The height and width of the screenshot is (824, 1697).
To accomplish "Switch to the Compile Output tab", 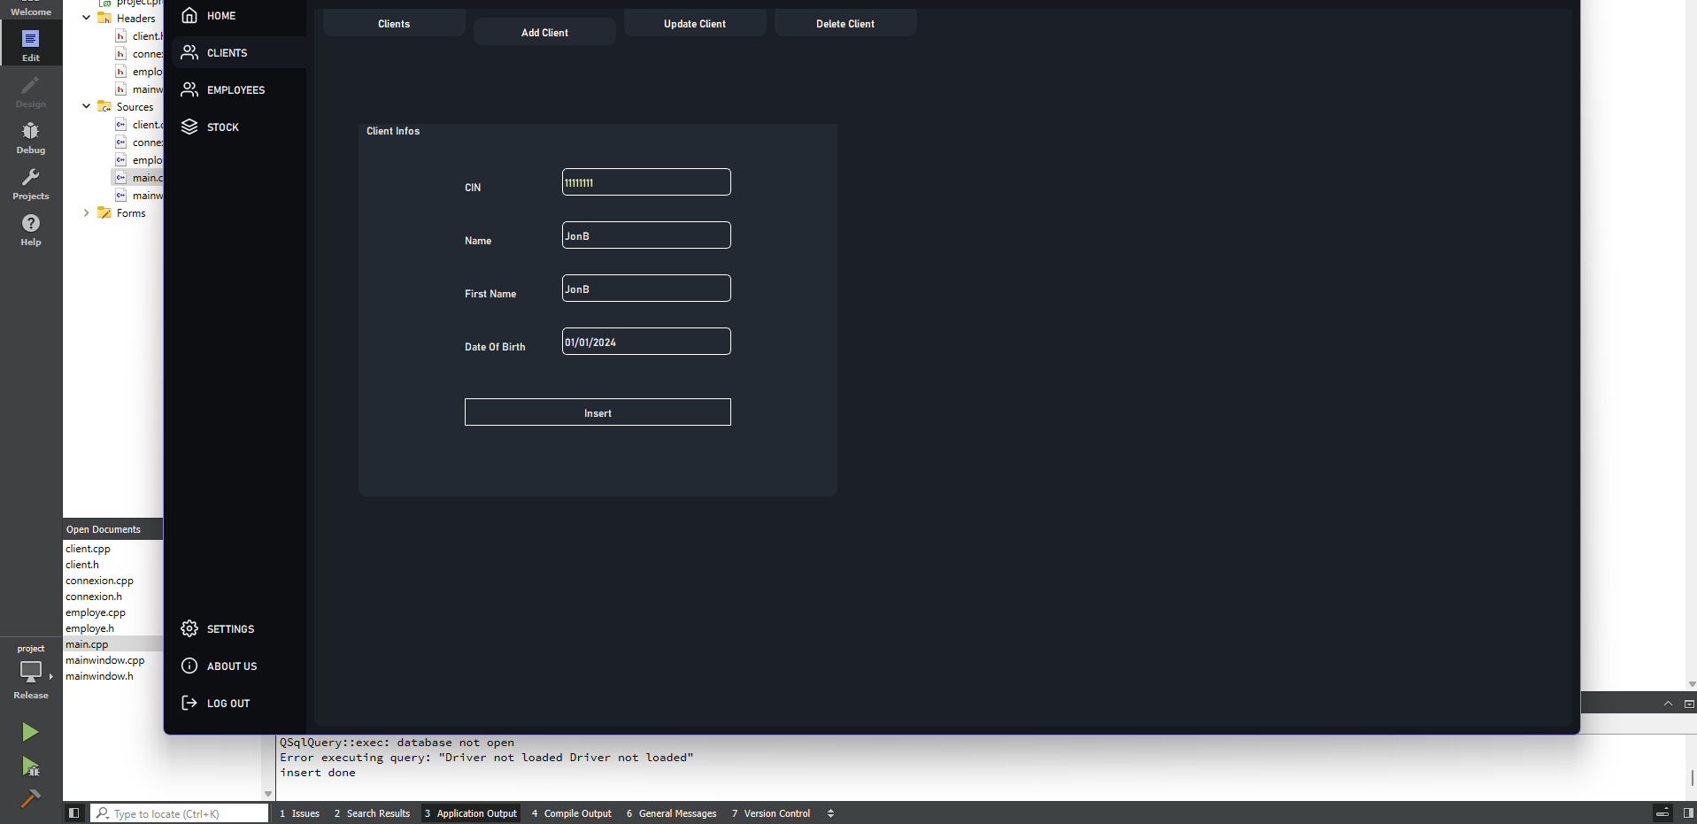I will pos(571,812).
